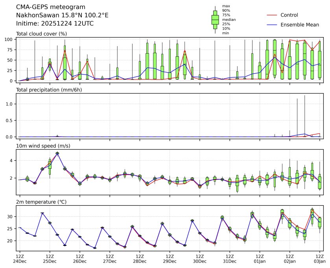
Task: Select the 27Dec date axis label
Action: [110, 261]
